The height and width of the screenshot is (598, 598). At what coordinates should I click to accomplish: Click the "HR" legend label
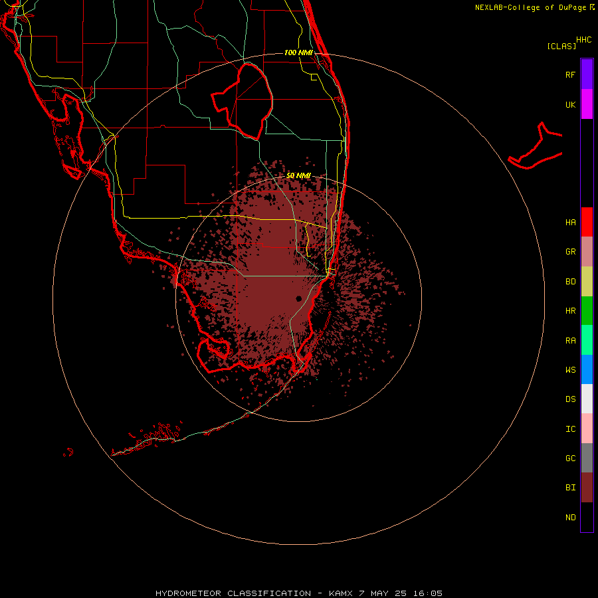tap(570, 311)
